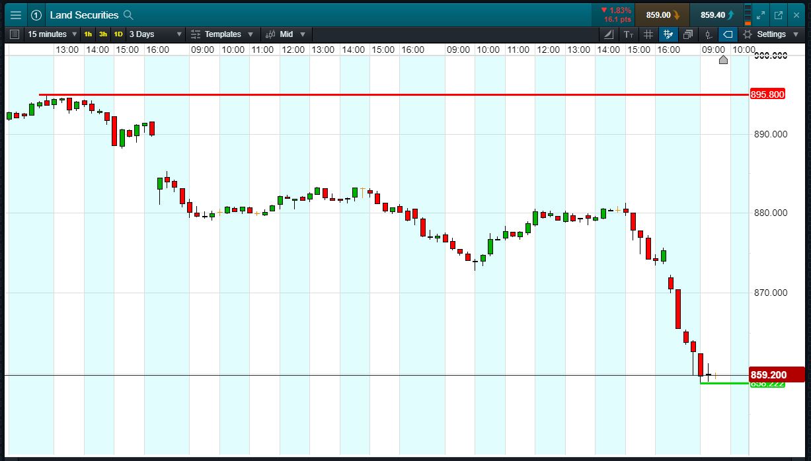This screenshot has width=811, height=461.
Task: Click the 16.1 pts change text
Action: [617, 20]
